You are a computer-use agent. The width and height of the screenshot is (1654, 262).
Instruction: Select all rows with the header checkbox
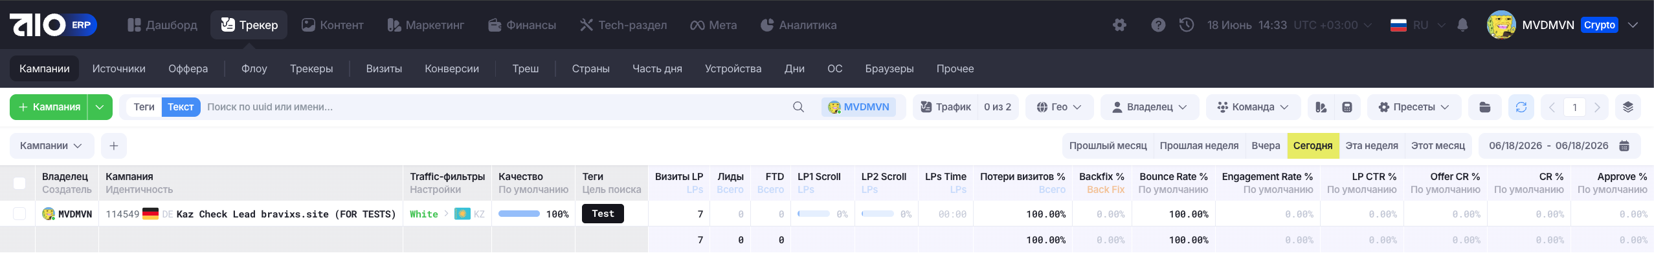pos(19,183)
